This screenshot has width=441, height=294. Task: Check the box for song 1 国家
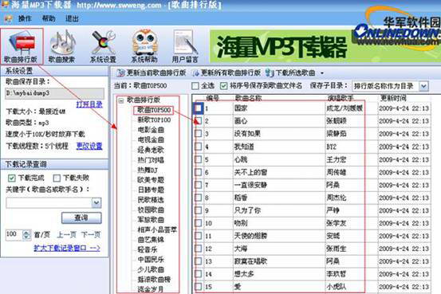point(199,108)
